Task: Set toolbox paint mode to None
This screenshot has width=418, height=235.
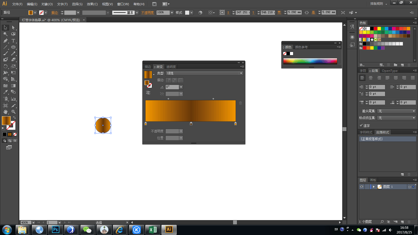Action: 15,134
